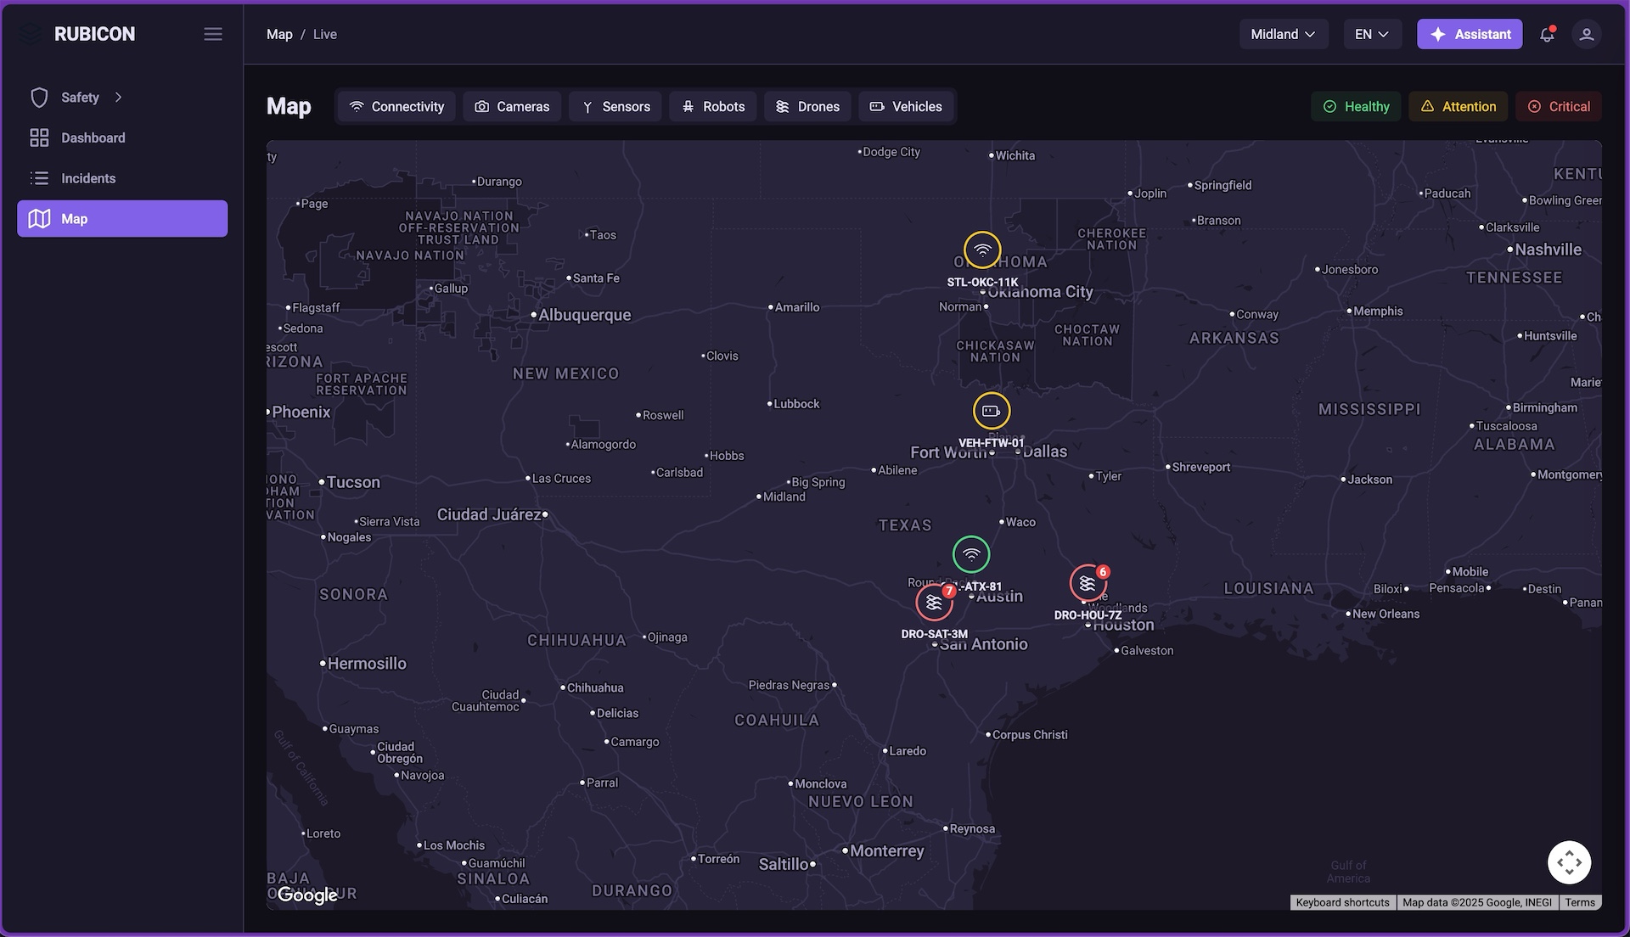Toggle the Sensors layer filter
The height and width of the screenshot is (937, 1630).
pyautogui.click(x=615, y=106)
